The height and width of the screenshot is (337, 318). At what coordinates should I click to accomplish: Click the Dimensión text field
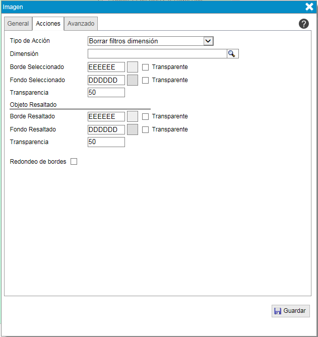[x=157, y=54]
